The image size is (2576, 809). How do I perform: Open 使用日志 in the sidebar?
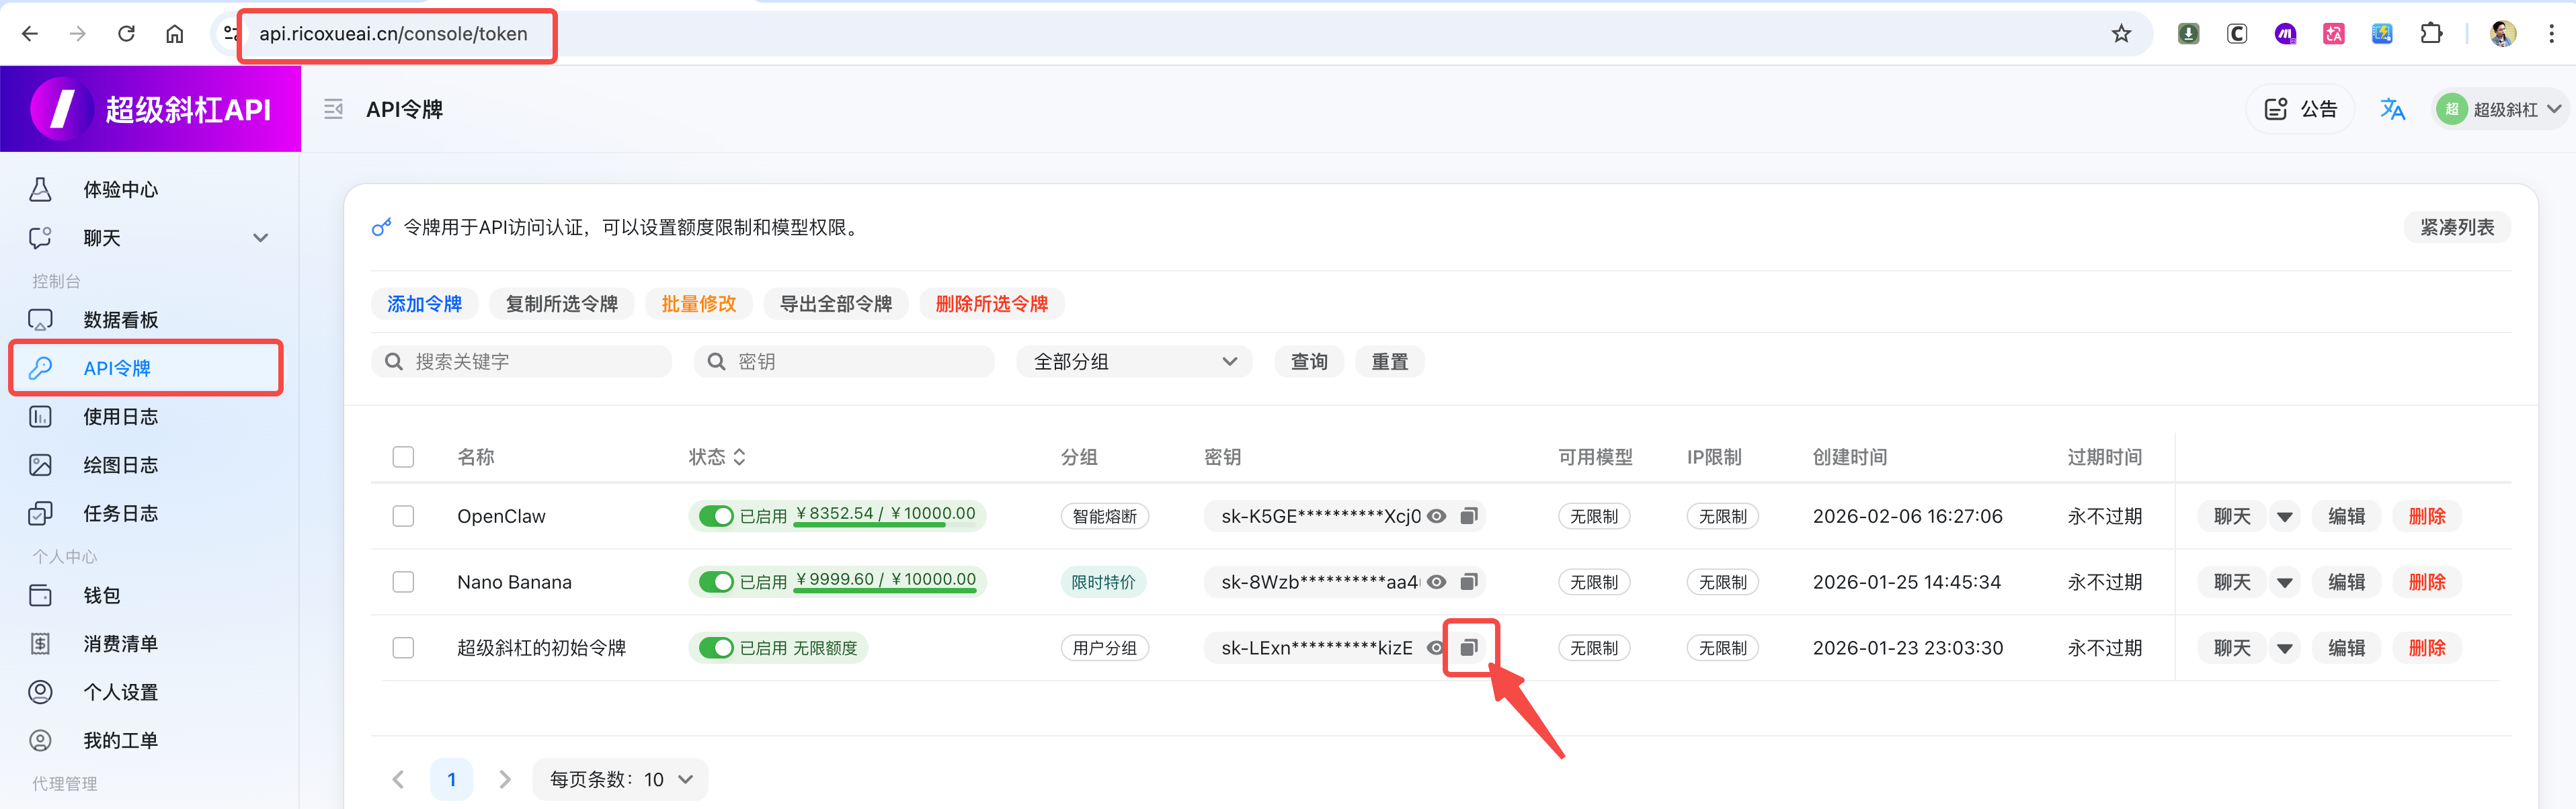[120, 417]
